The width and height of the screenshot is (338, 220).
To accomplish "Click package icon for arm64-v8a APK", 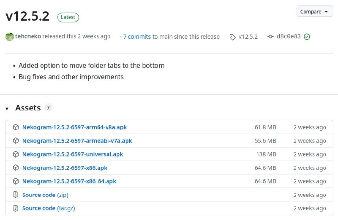I will point(16,127).
